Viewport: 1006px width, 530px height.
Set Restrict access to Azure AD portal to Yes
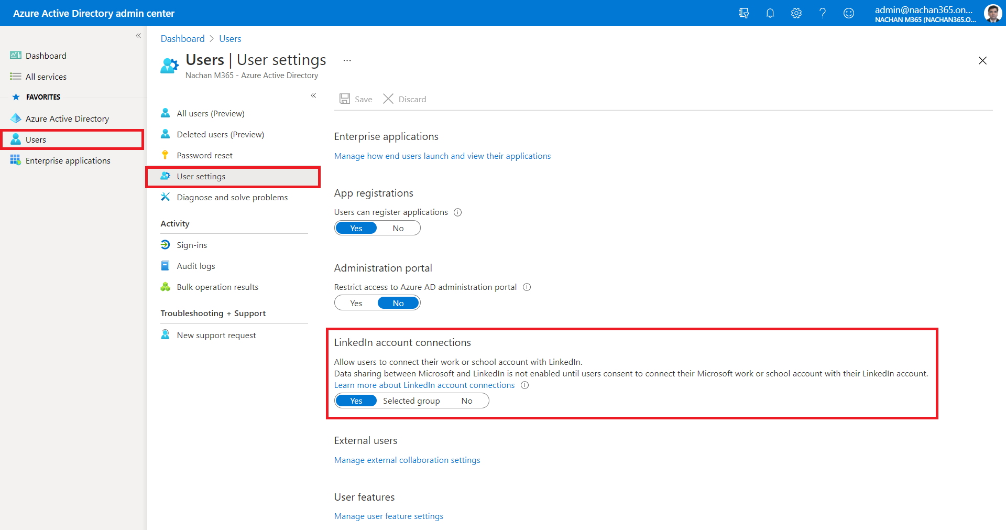356,304
